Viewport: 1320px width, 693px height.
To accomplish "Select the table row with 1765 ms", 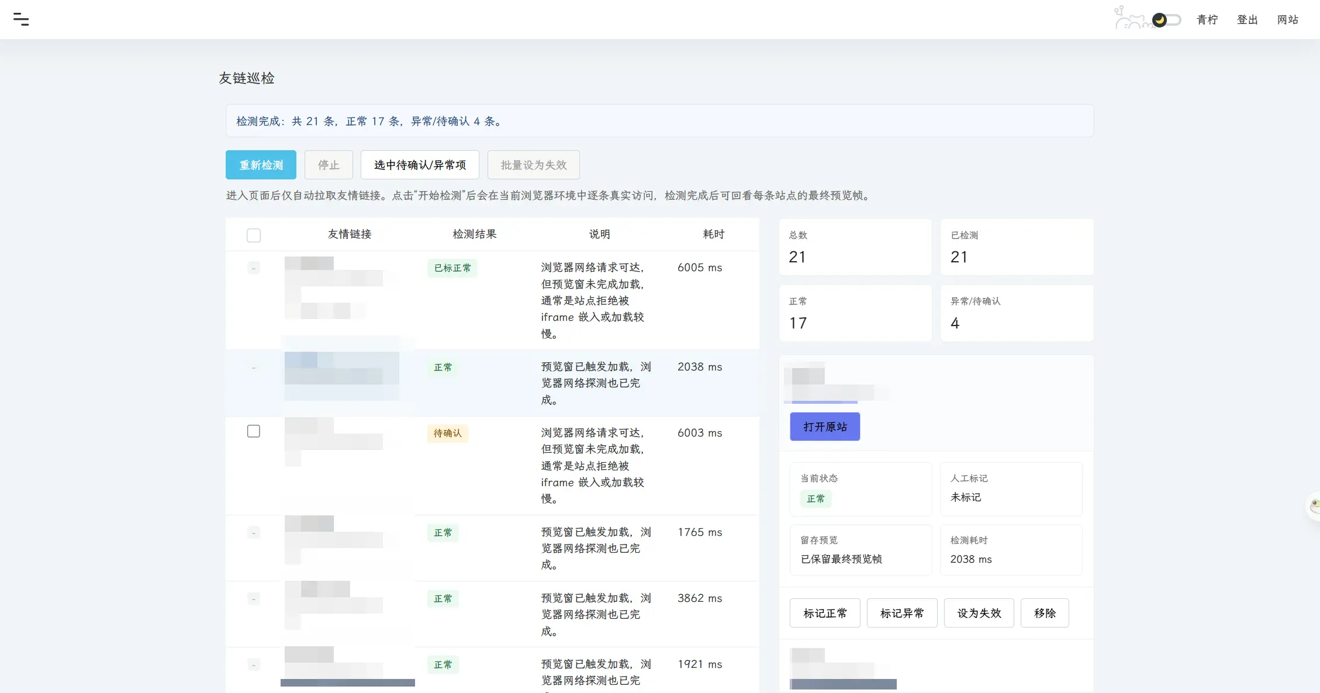I will tap(492, 548).
